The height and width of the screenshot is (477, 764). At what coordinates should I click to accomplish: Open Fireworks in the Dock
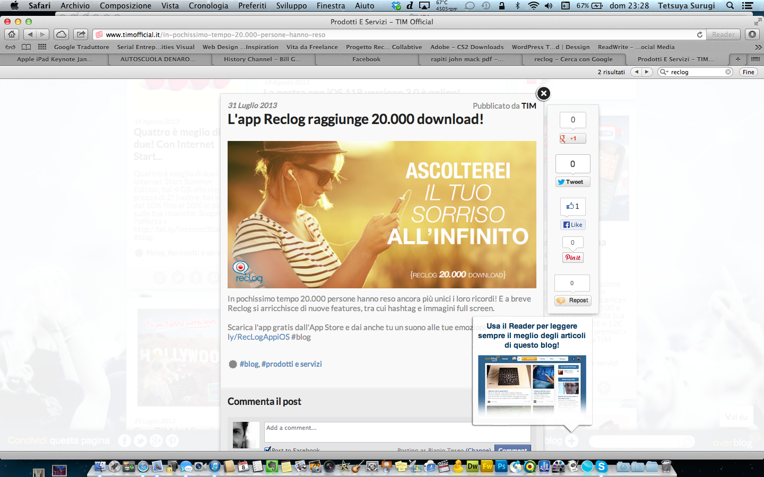(x=487, y=466)
